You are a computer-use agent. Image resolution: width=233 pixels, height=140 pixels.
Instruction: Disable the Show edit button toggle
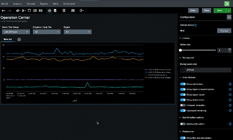coord(183,84)
